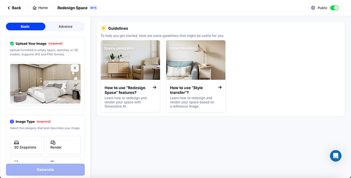Click the Guidelines lightbulb icon
The width and height of the screenshot is (351, 178).
coord(103,28)
